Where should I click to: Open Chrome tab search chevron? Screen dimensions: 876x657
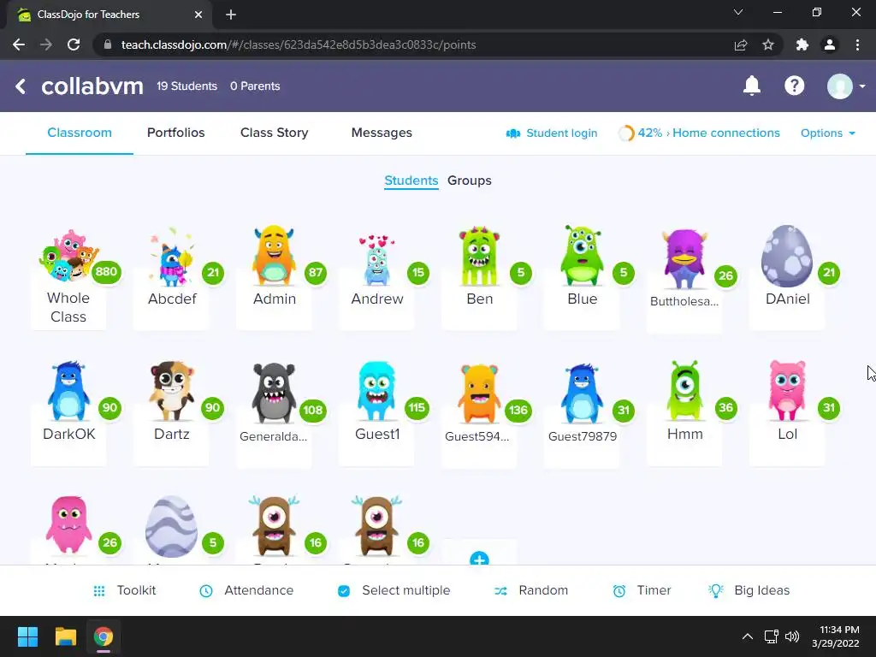coord(738,12)
